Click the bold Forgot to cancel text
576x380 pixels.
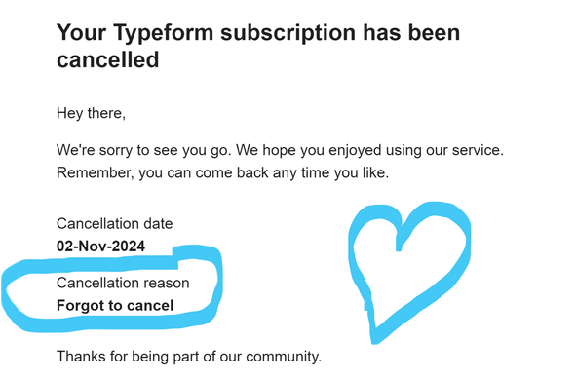point(115,306)
